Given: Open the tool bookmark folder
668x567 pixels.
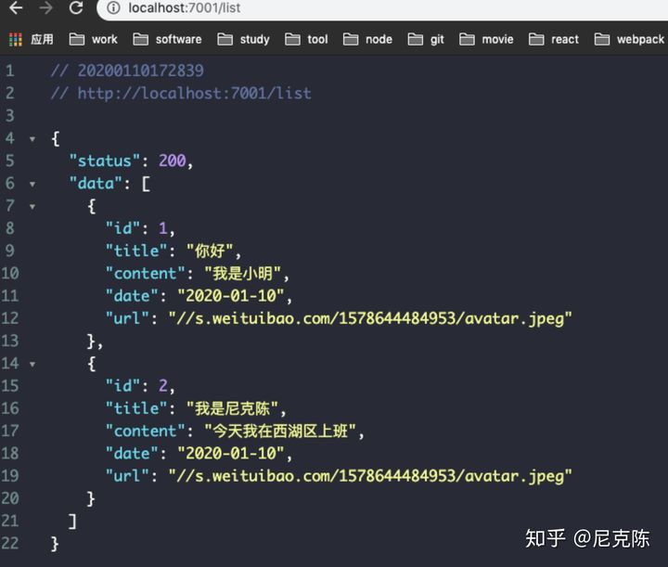Looking at the screenshot, I should [x=306, y=40].
